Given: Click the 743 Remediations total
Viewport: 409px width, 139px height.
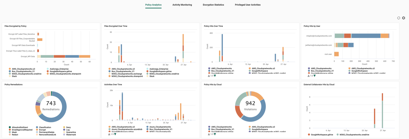Looking at the screenshot, I should pyautogui.click(x=51, y=103).
